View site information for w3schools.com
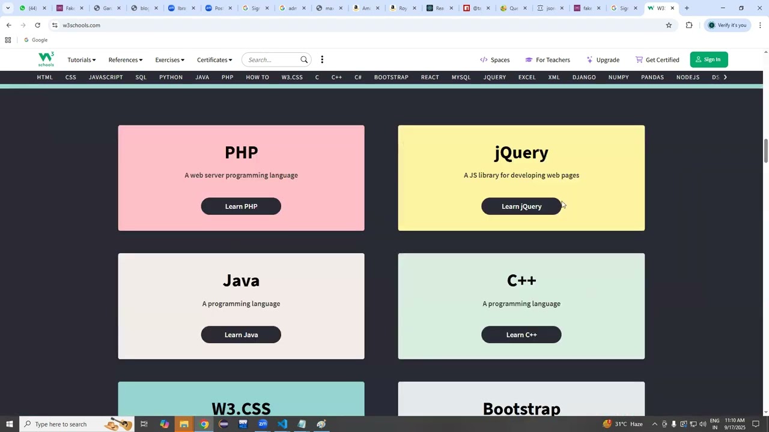This screenshot has width=769, height=432. click(x=55, y=25)
